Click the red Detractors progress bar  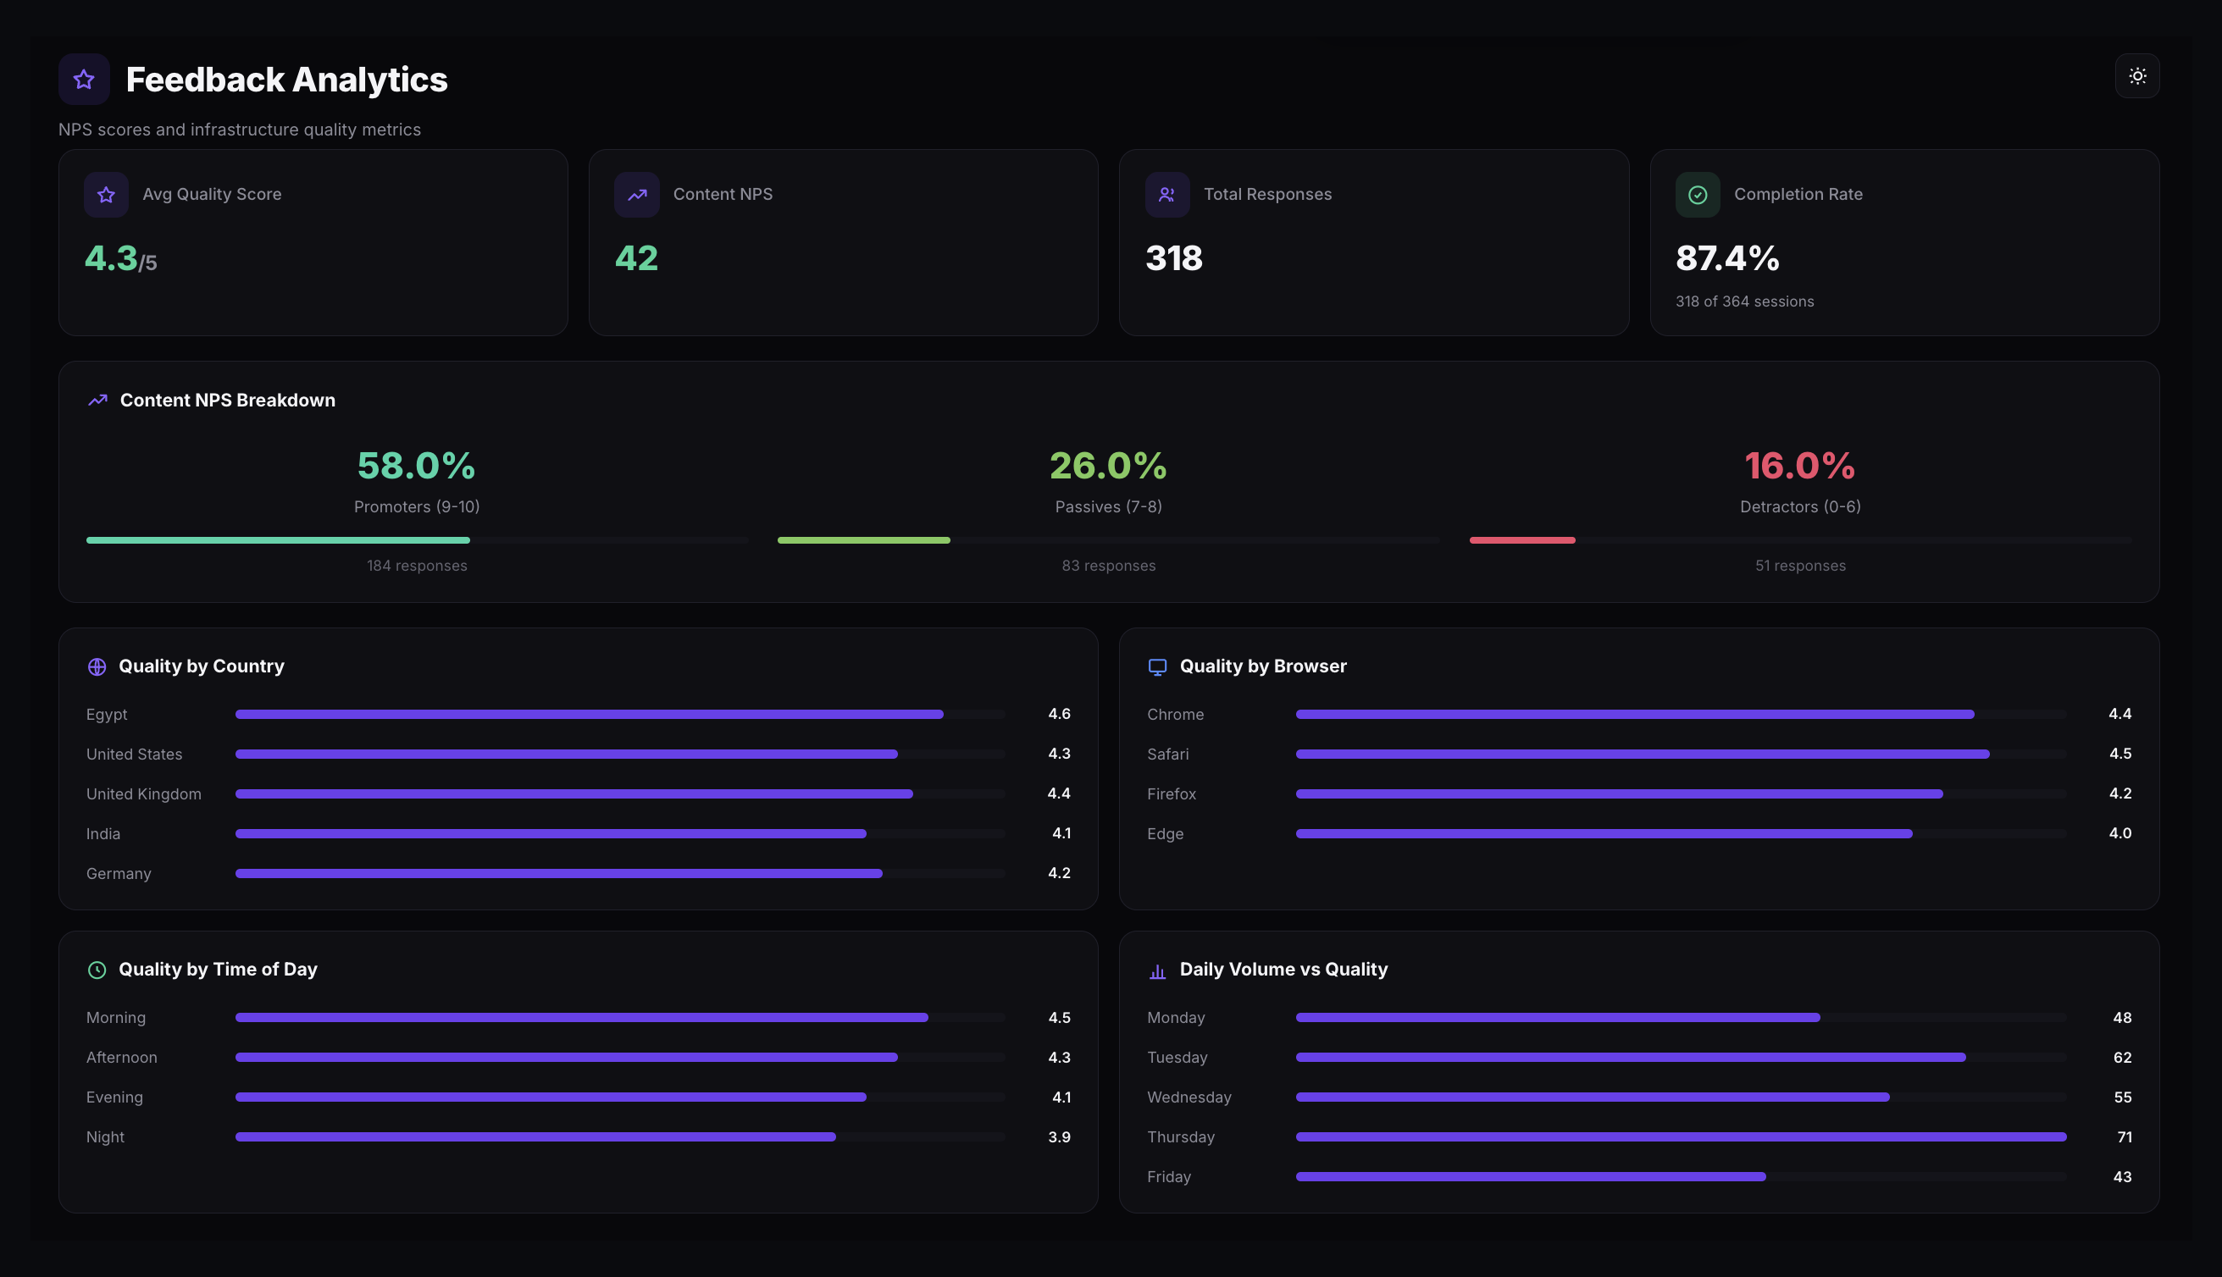[x=1800, y=540]
